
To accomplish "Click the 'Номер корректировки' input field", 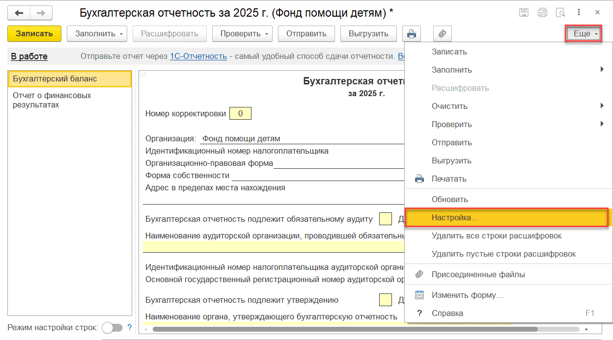I will (240, 114).
